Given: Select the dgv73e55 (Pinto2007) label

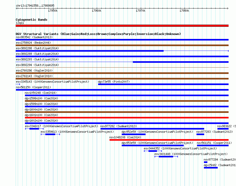Looking at the screenshot, I should [x=114, y=82].
